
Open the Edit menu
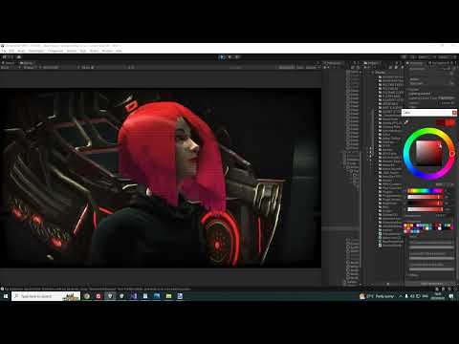(x=11, y=51)
